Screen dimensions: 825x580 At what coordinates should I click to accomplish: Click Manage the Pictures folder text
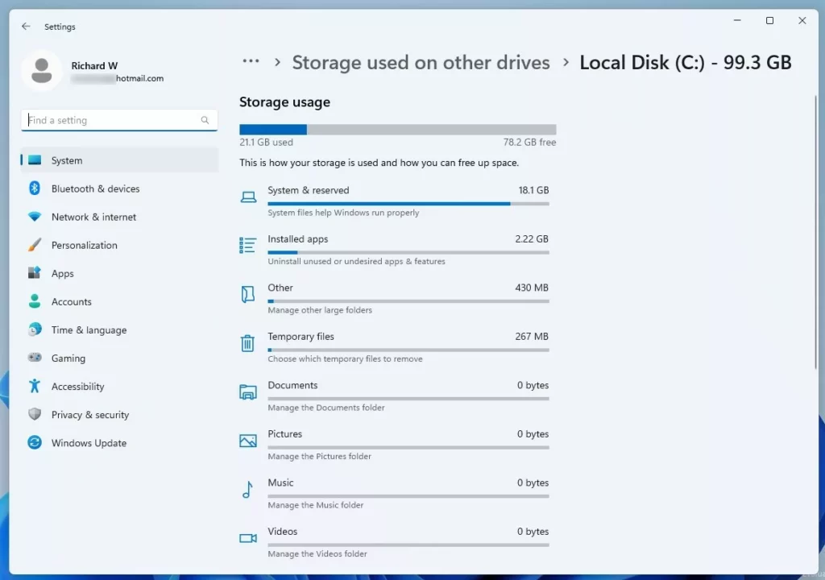(x=319, y=456)
